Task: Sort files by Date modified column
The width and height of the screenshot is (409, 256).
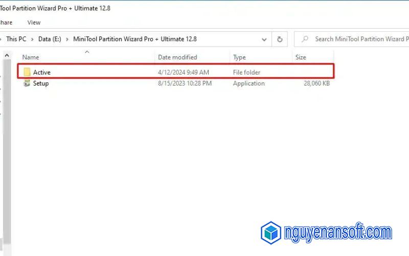Action: click(x=177, y=57)
